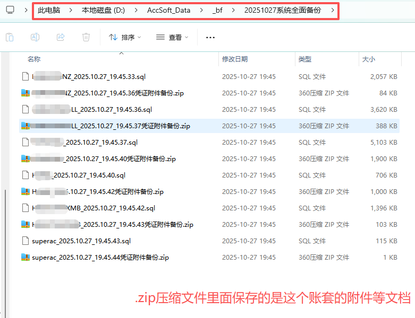Image resolution: width=415 pixels, height=318 pixels.
Task: Sort by the 修改日期 column header
Action: 234,59
